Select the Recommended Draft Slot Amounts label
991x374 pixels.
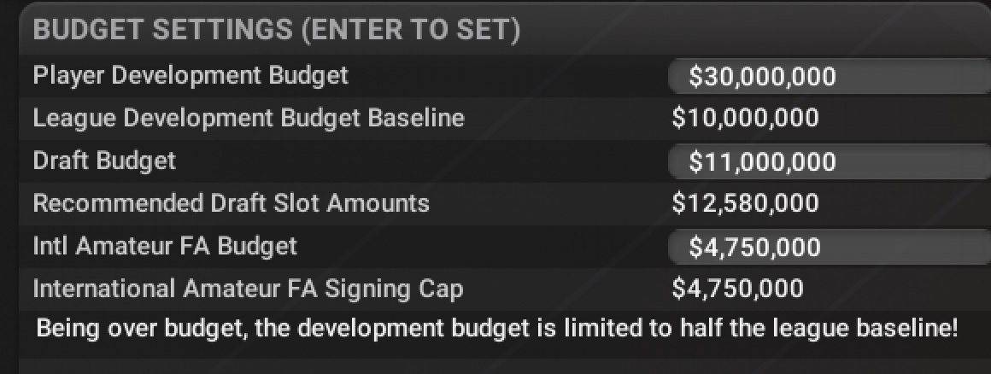[231, 203]
